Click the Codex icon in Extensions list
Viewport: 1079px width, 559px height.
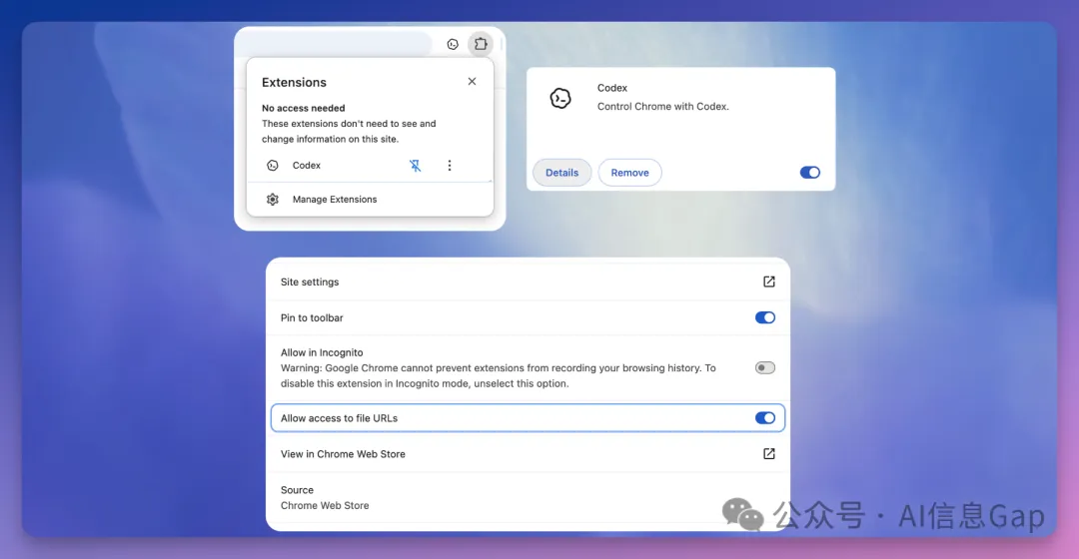pos(273,166)
